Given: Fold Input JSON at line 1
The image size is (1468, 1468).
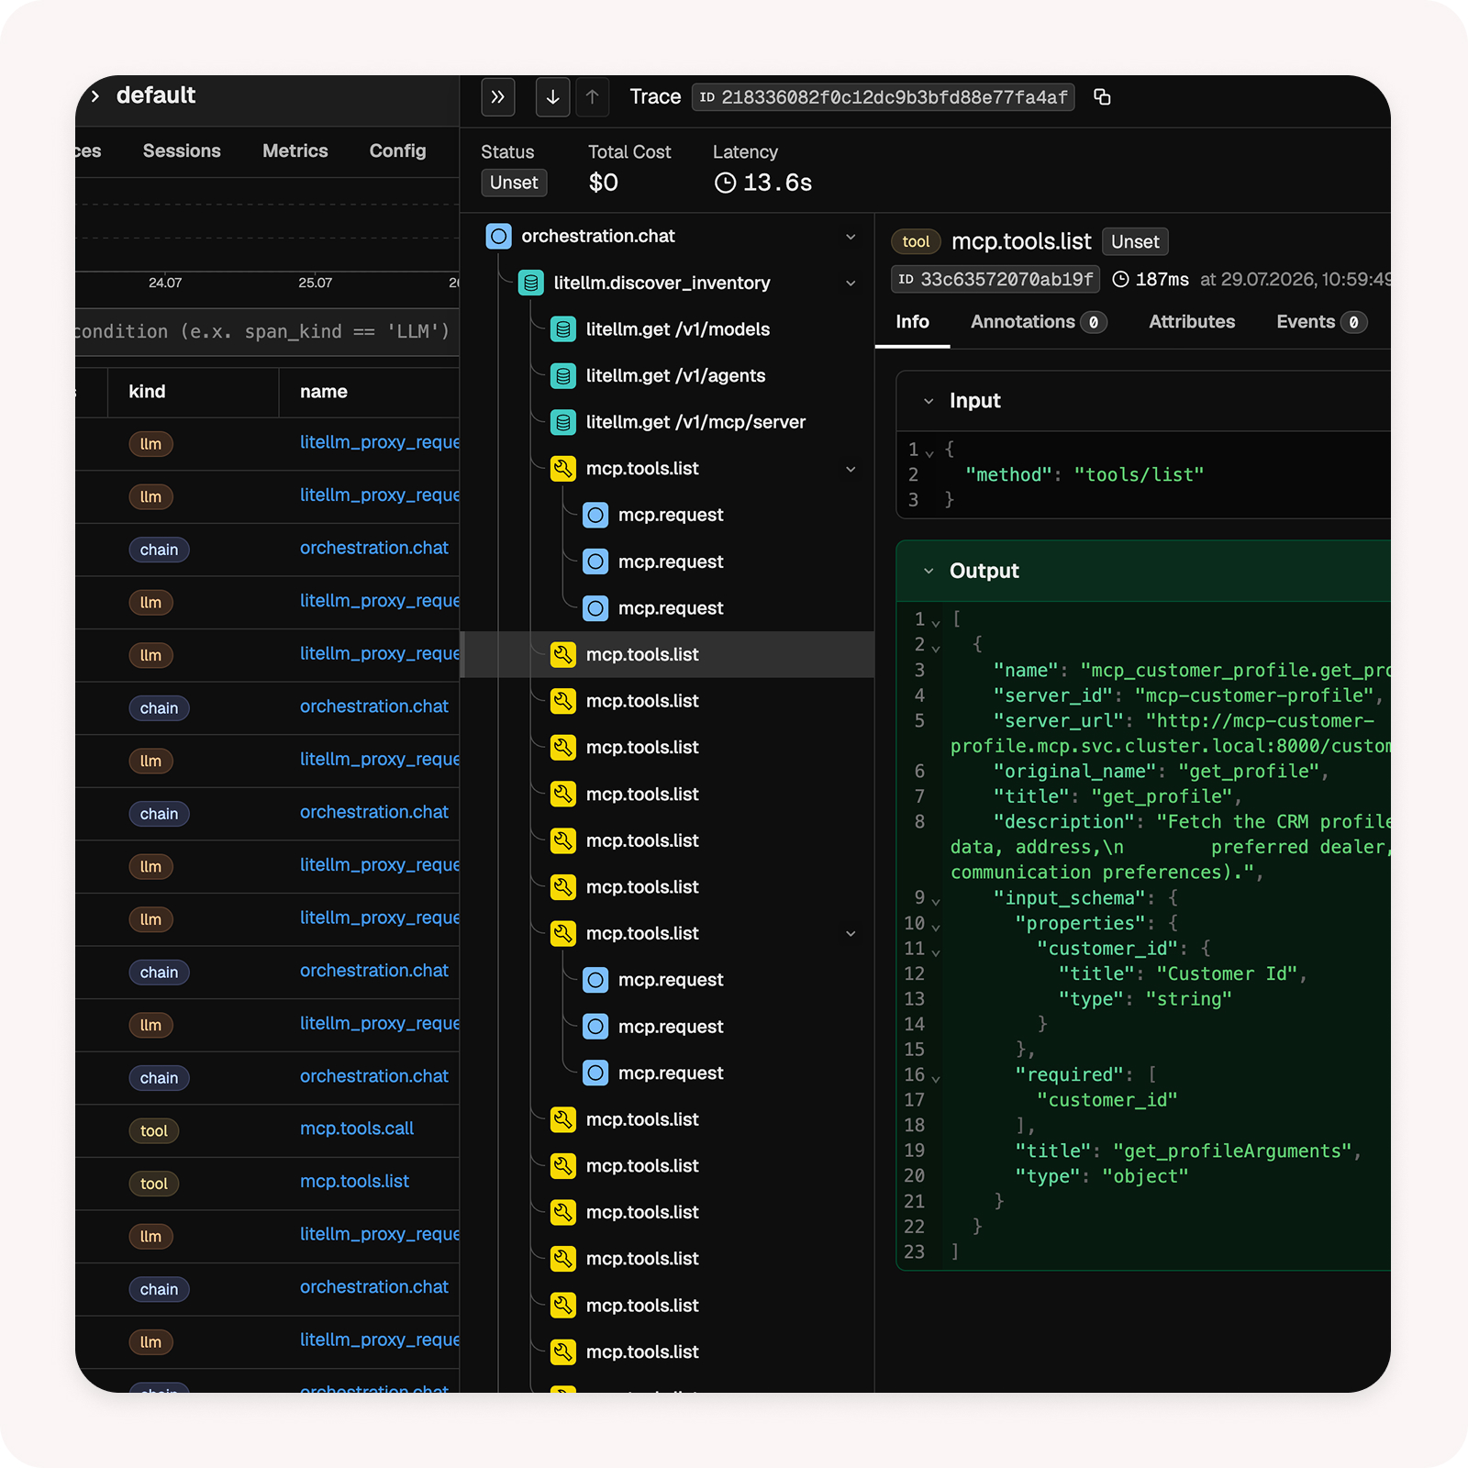Looking at the screenshot, I should pyautogui.click(x=929, y=452).
